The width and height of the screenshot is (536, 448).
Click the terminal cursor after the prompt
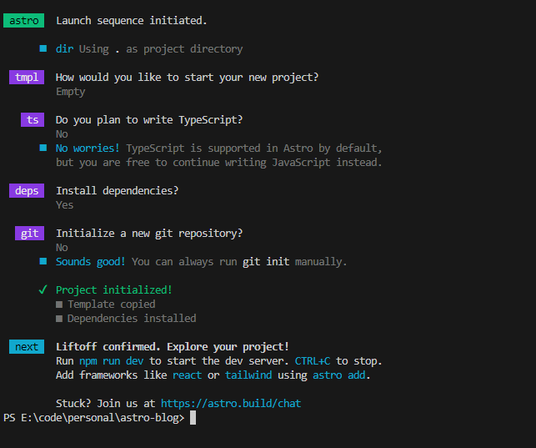[x=193, y=418]
